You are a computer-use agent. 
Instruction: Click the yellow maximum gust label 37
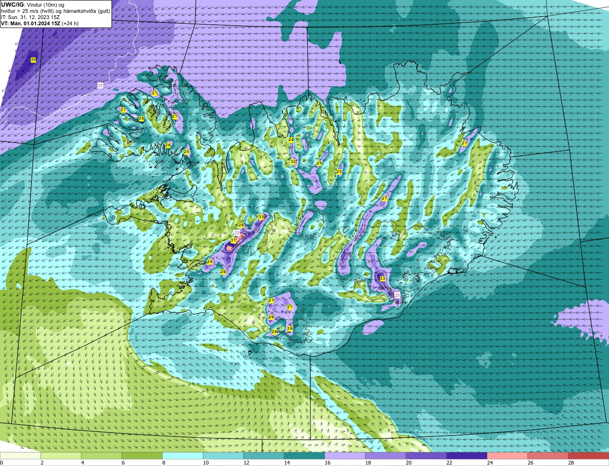pos(233,241)
